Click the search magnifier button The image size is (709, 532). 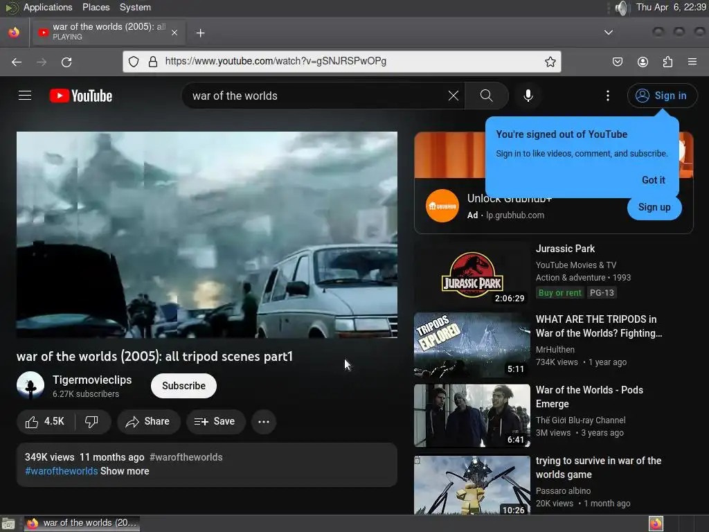[487, 96]
